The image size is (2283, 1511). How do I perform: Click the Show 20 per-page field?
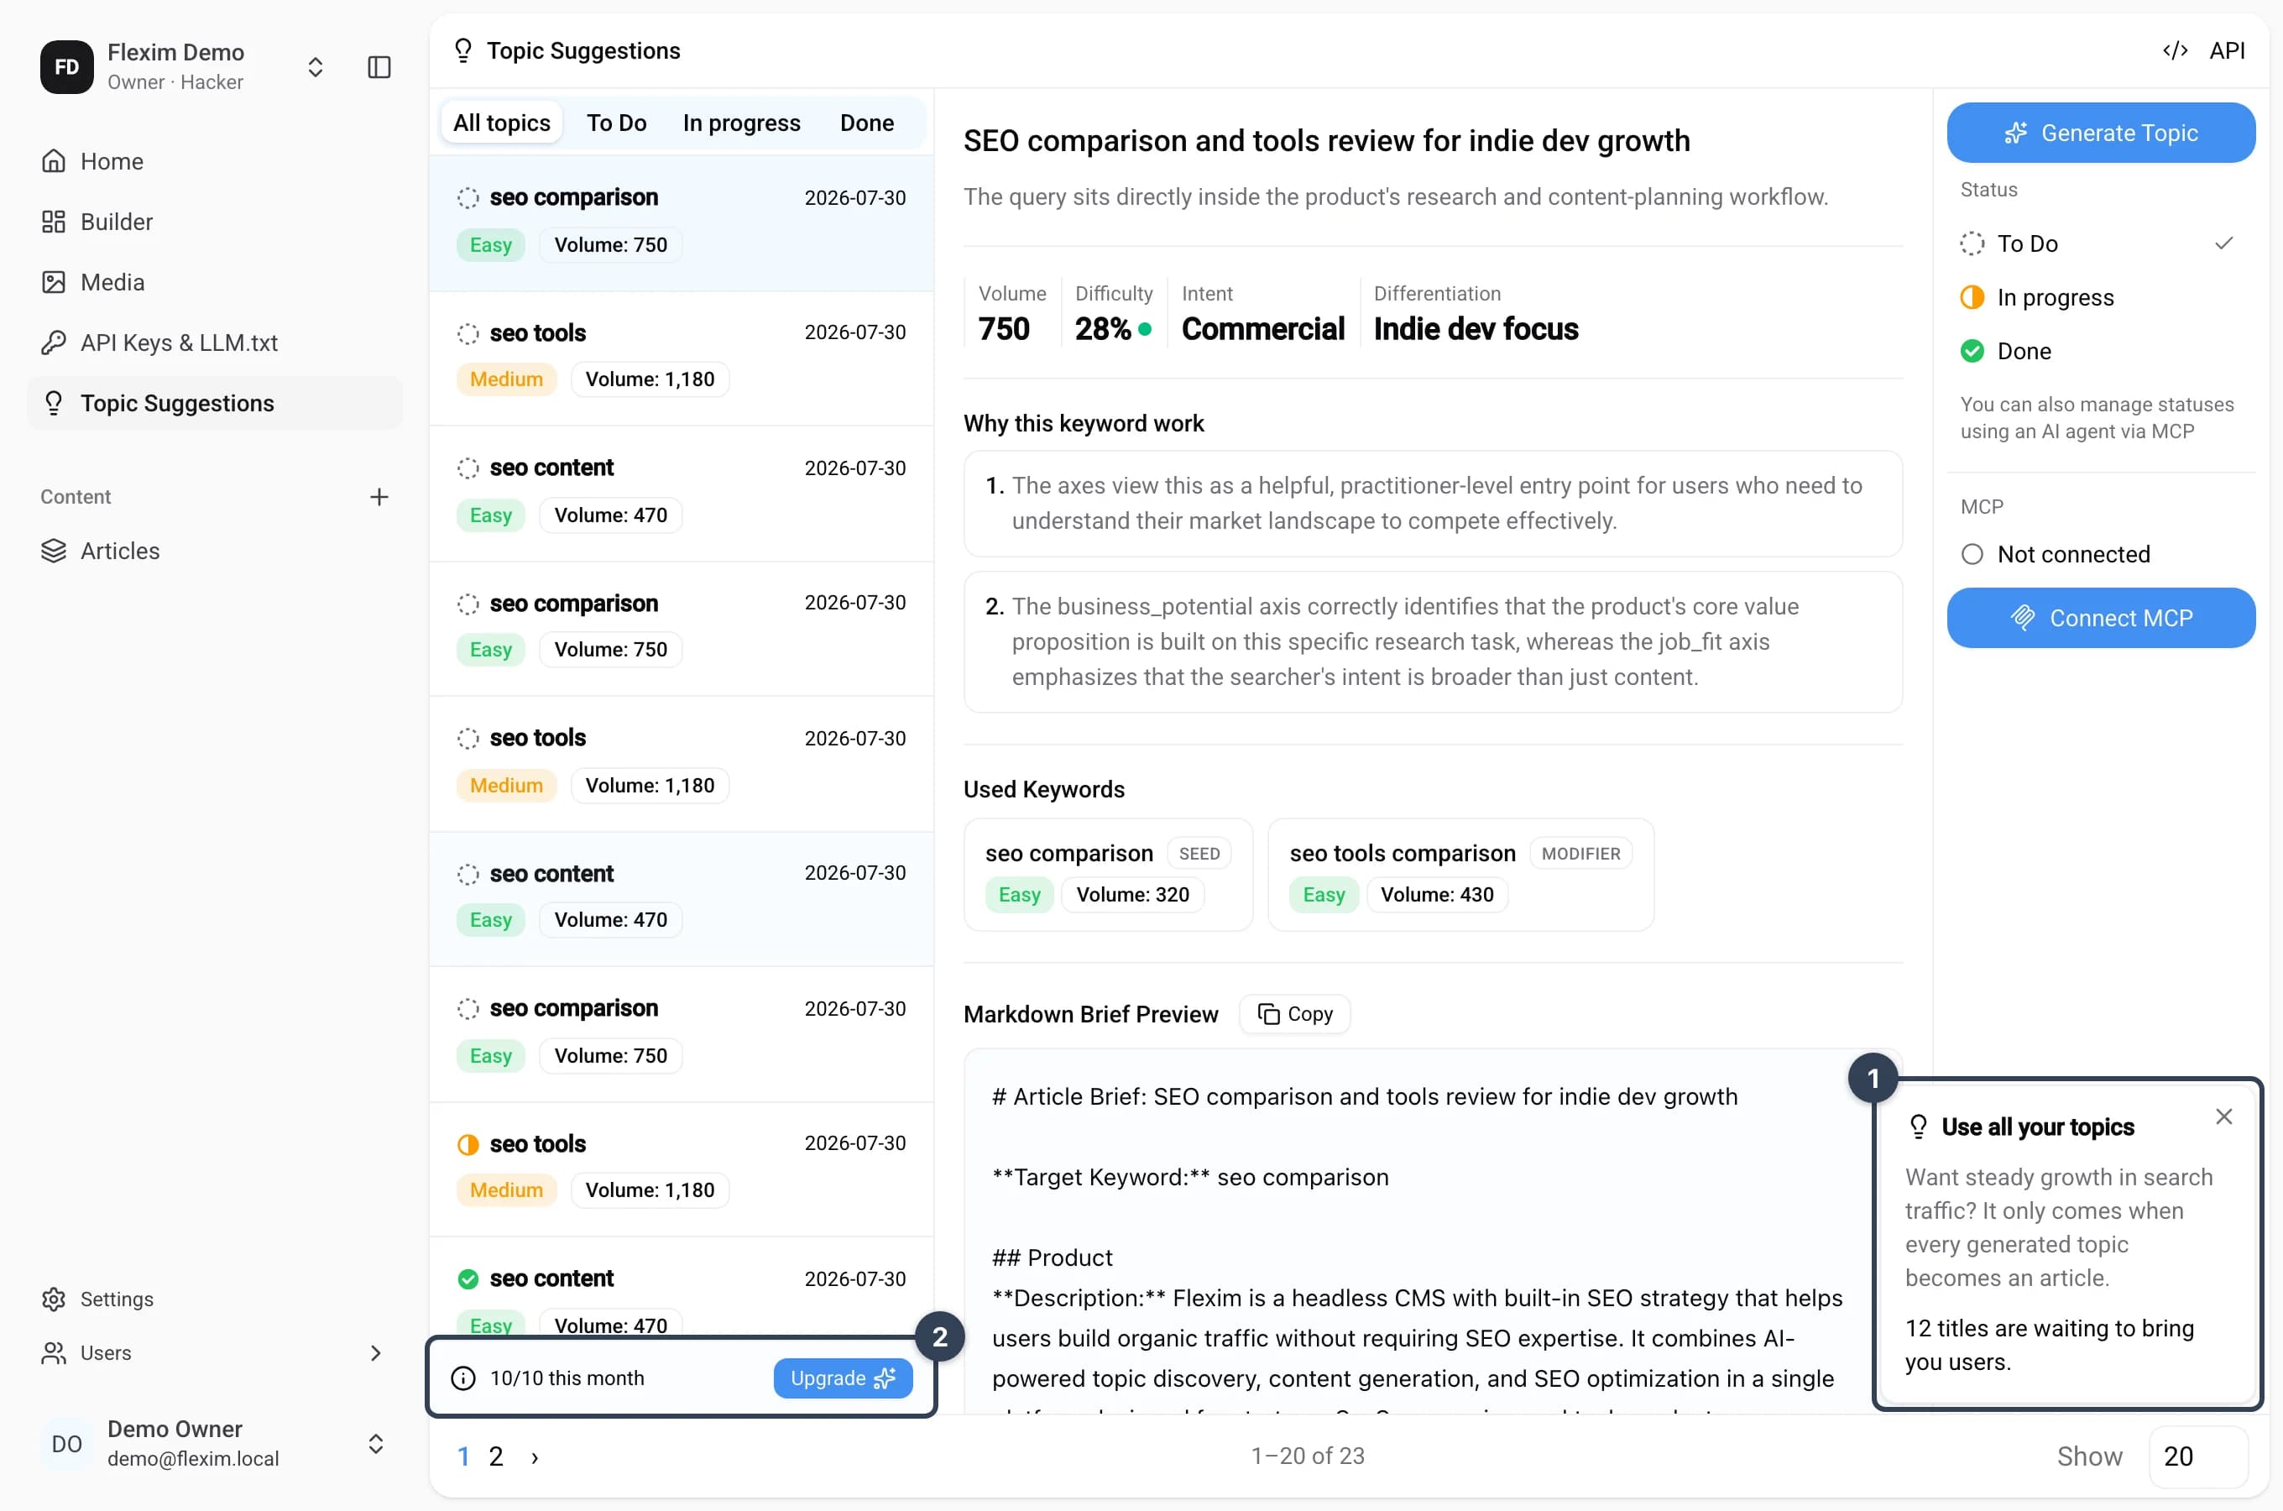pos(2197,1455)
